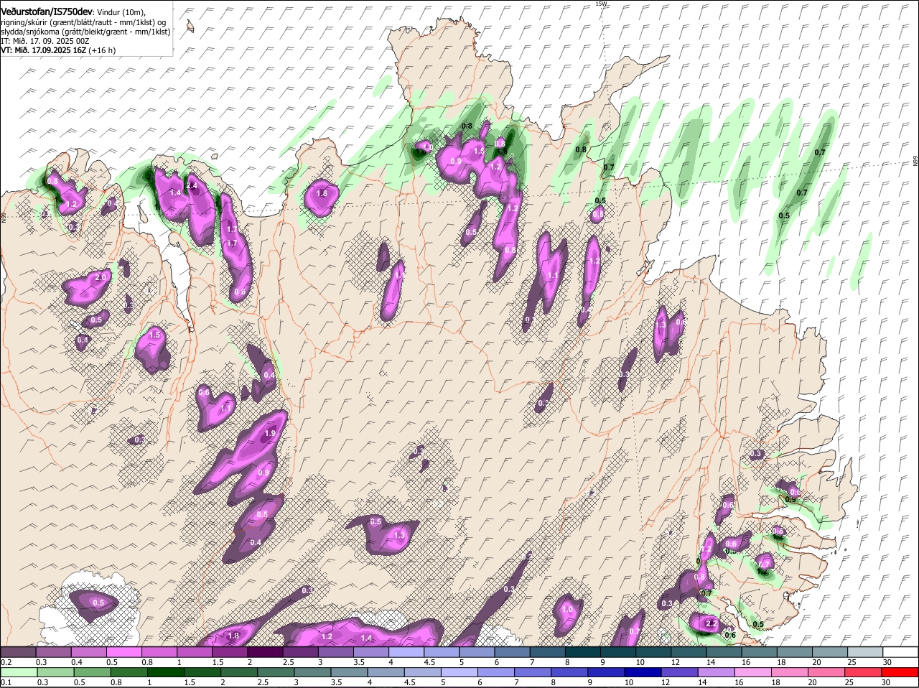Click the 30 label in the top legend row

click(887, 661)
